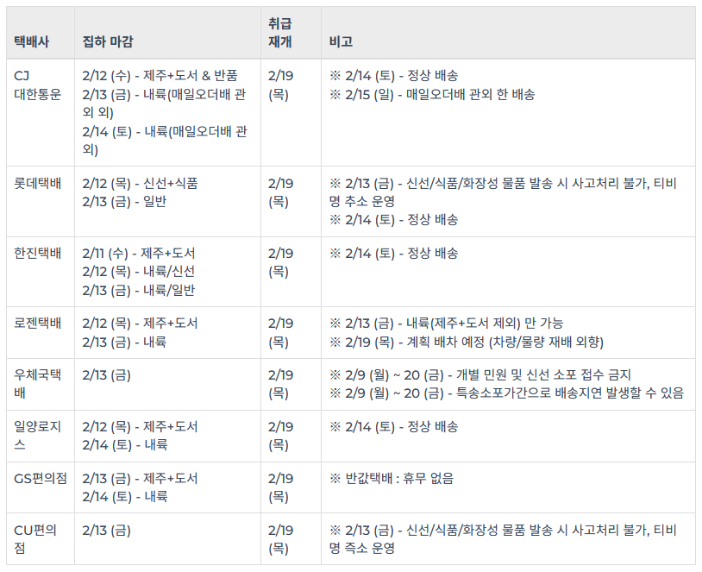Select the GS편의점 carrier name cell
Image resolution: width=702 pixels, height=572 pixels.
tap(41, 479)
